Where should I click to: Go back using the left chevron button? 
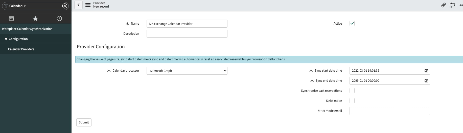coord(78,5)
